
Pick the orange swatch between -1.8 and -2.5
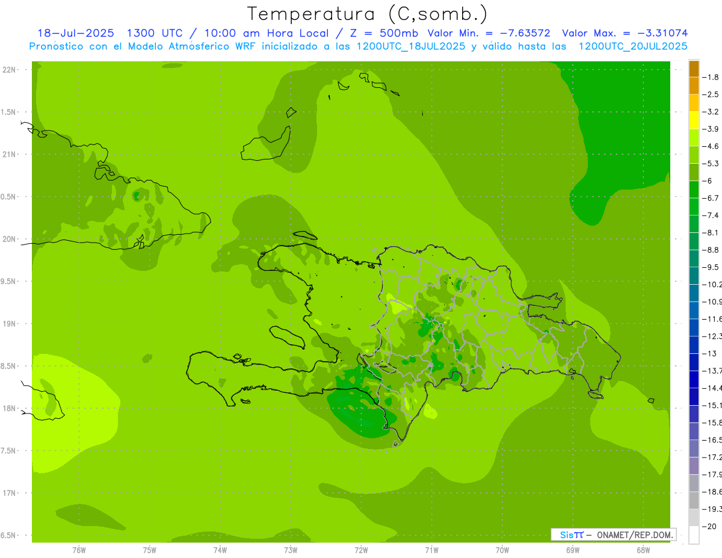(x=694, y=85)
